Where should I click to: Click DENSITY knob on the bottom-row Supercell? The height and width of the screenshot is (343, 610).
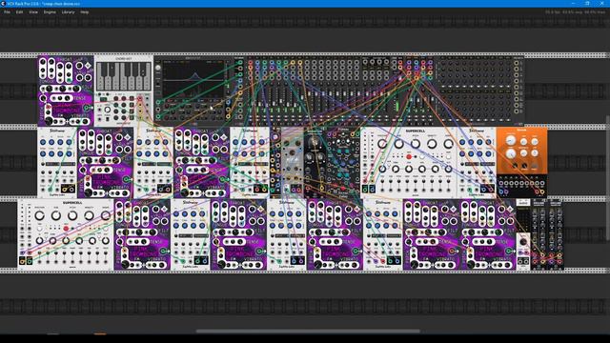point(89,216)
